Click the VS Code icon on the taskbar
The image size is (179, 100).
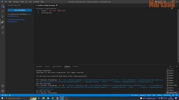click(x=62, y=98)
